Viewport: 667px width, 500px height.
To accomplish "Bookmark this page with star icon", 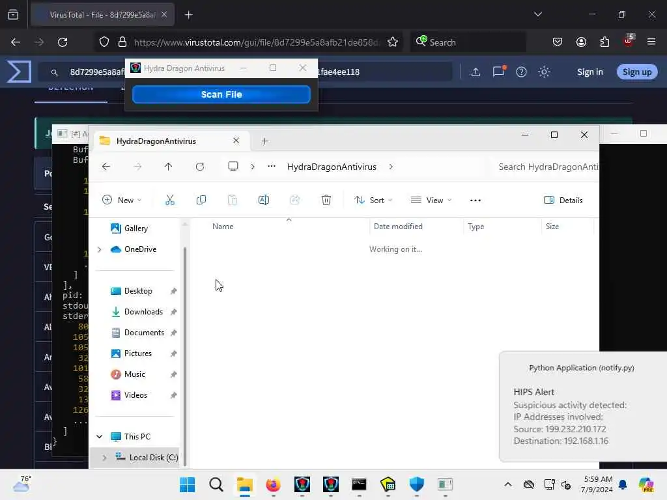I will coord(393,42).
